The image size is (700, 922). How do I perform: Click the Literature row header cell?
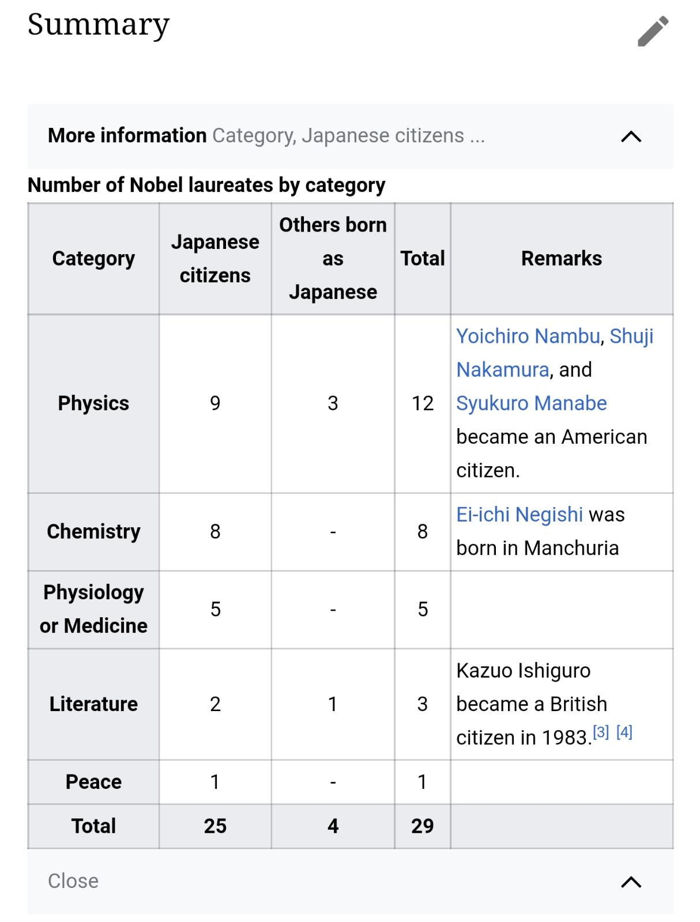(x=93, y=704)
